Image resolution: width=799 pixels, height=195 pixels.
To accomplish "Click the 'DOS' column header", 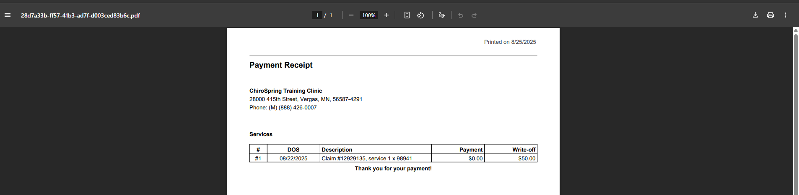I will coord(293,149).
